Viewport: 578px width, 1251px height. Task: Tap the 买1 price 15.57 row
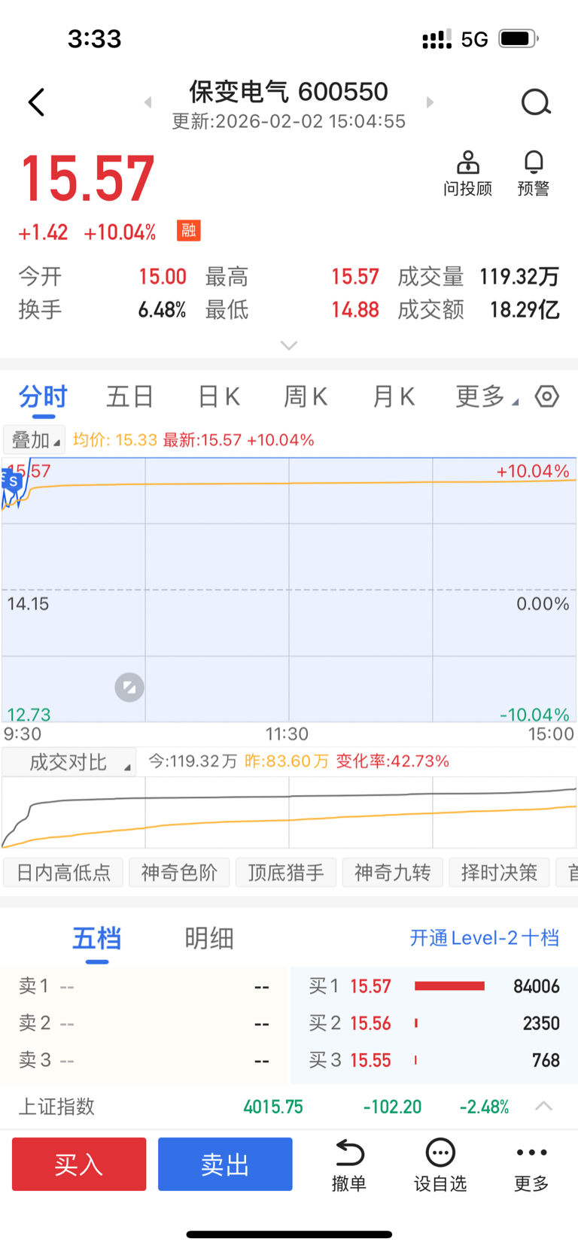click(x=433, y=985)
